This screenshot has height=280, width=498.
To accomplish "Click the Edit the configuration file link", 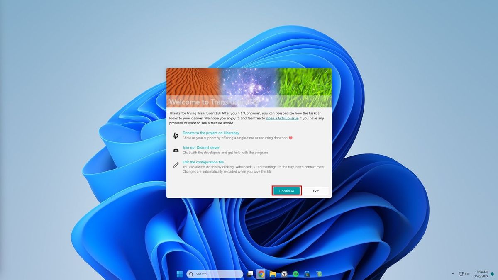I will pyautogui.click(x=203, y=162).
